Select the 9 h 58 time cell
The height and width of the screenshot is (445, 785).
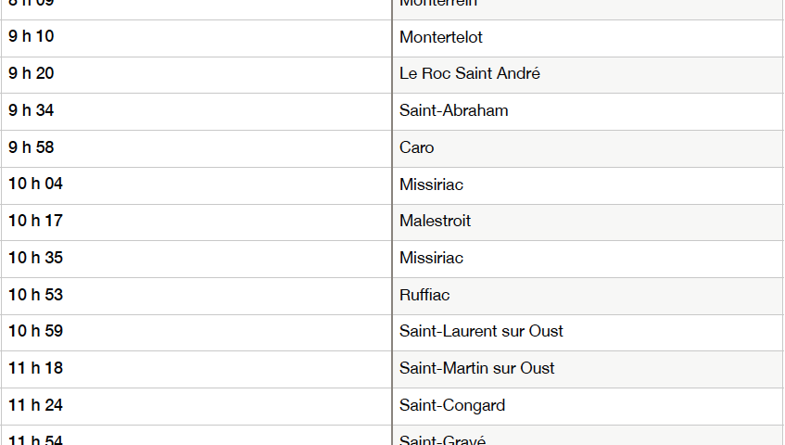click(32, 147)
